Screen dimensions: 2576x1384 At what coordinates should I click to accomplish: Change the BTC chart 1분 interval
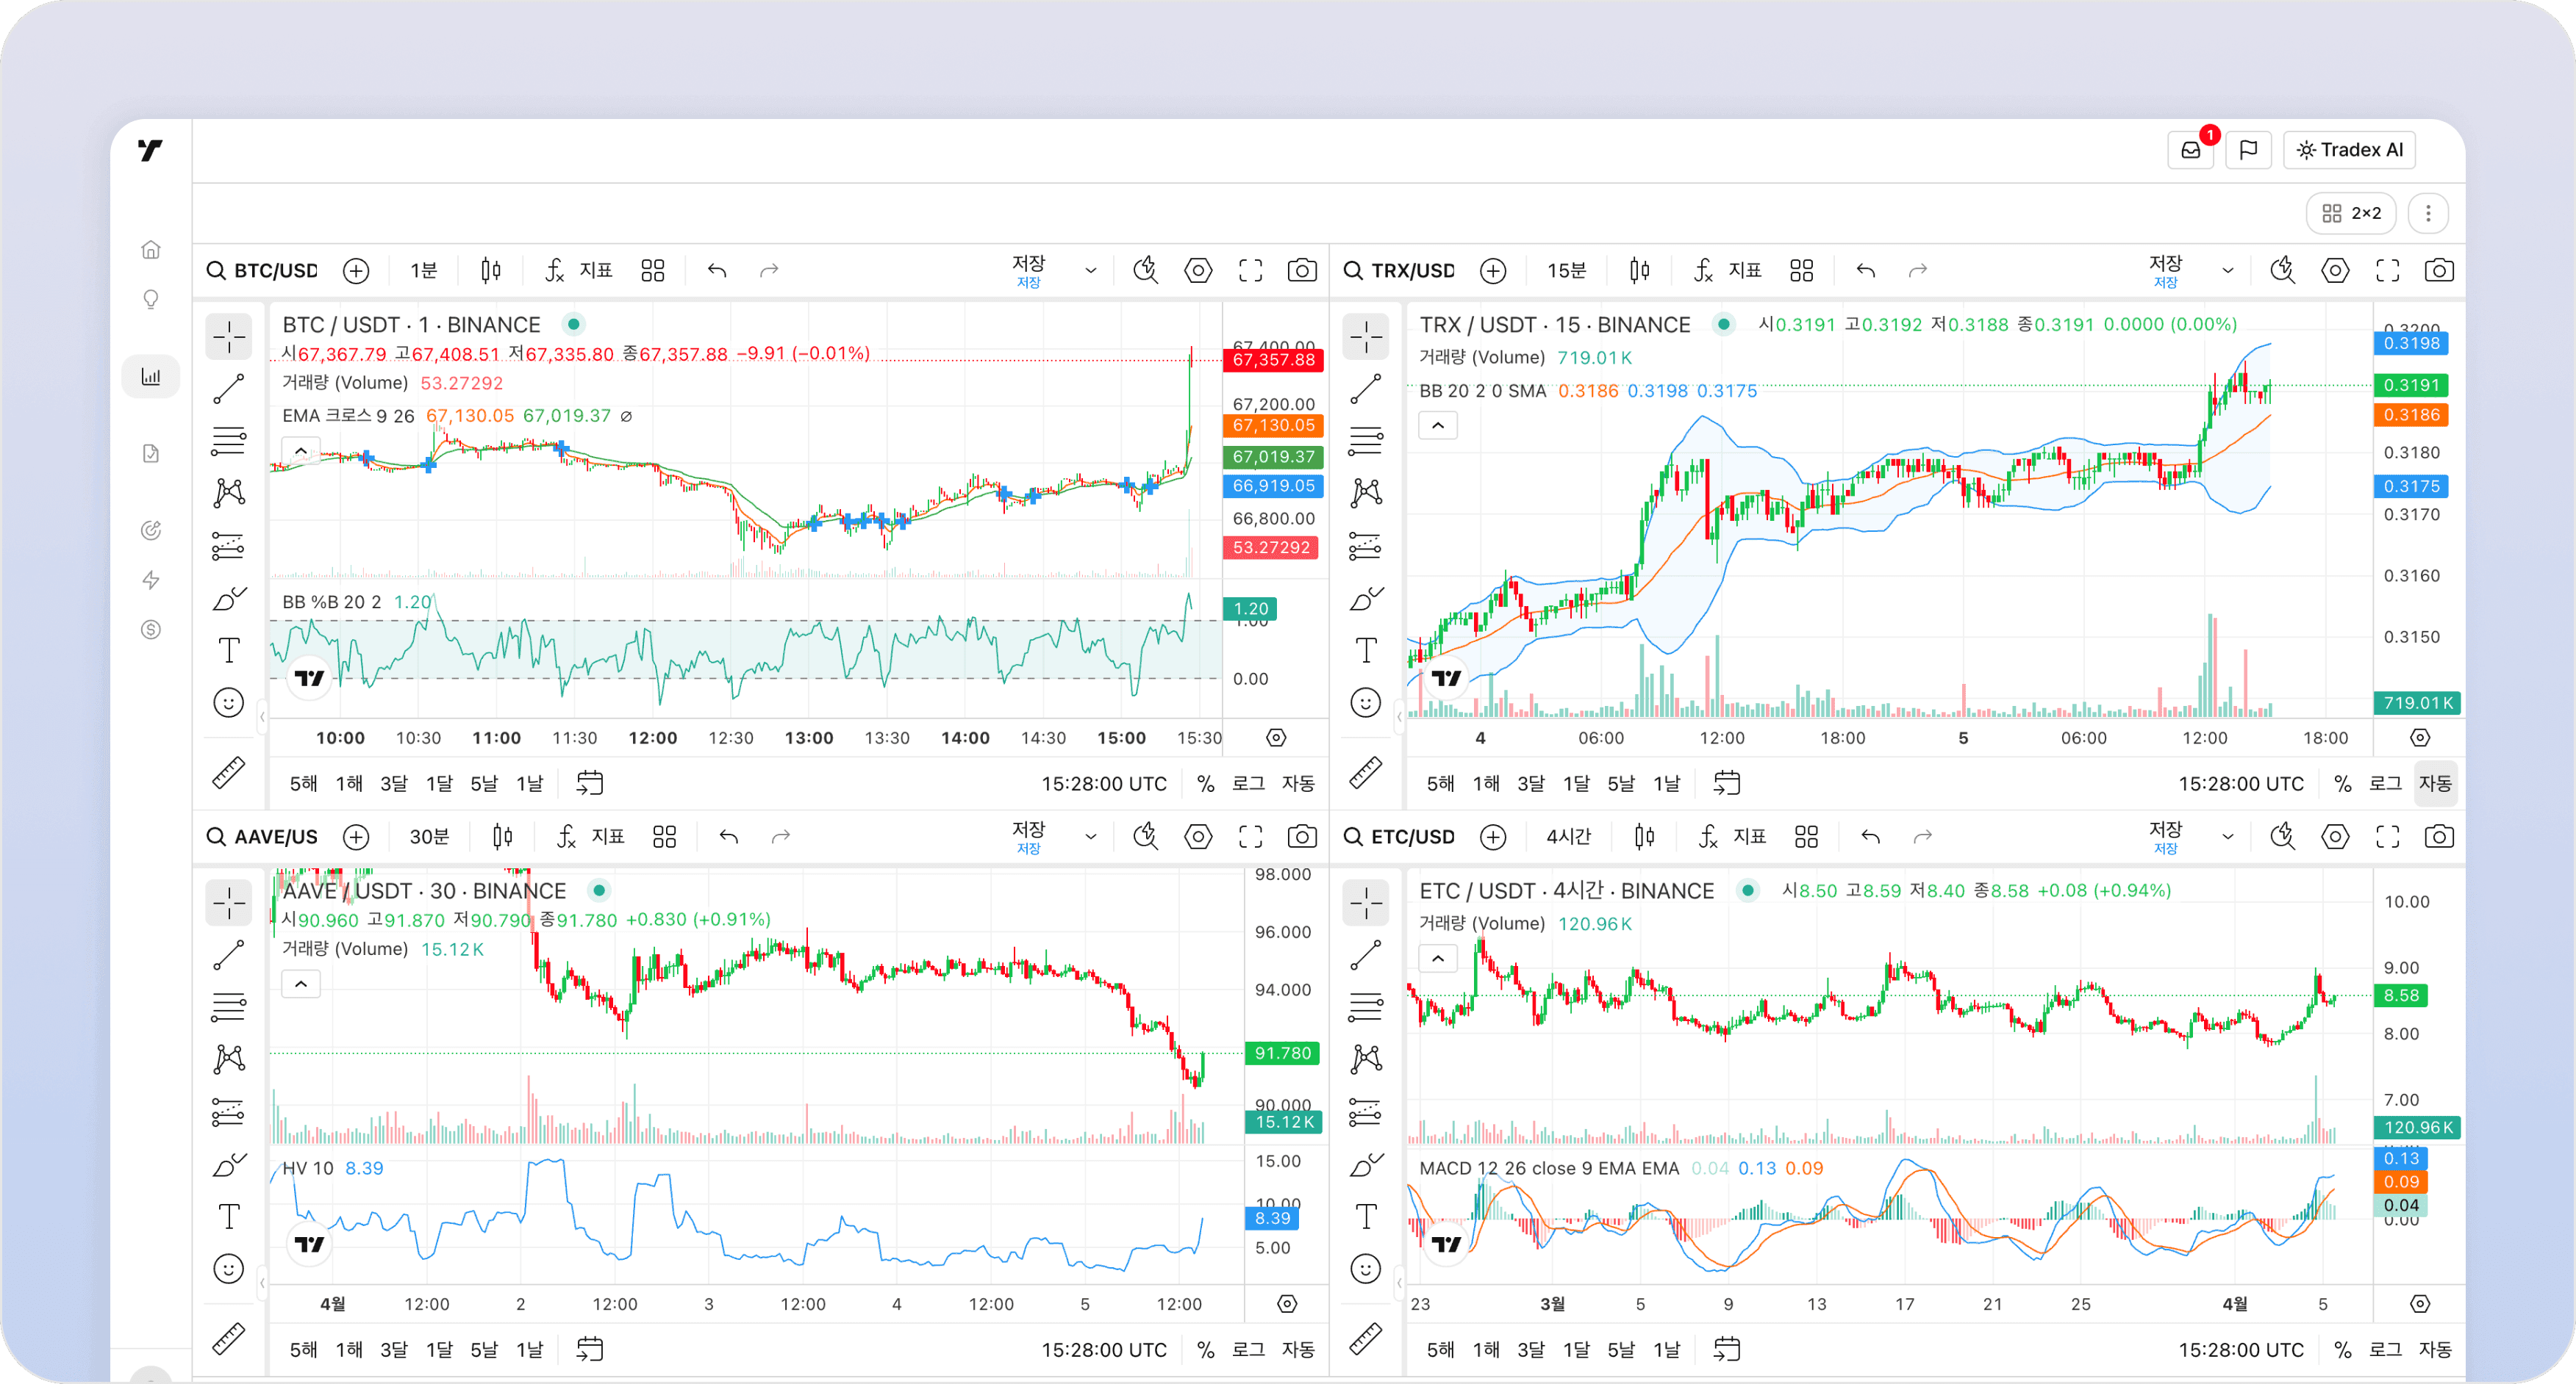click(x=424, y=271)
